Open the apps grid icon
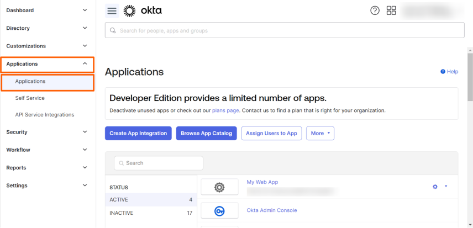 tap(391, 11)
